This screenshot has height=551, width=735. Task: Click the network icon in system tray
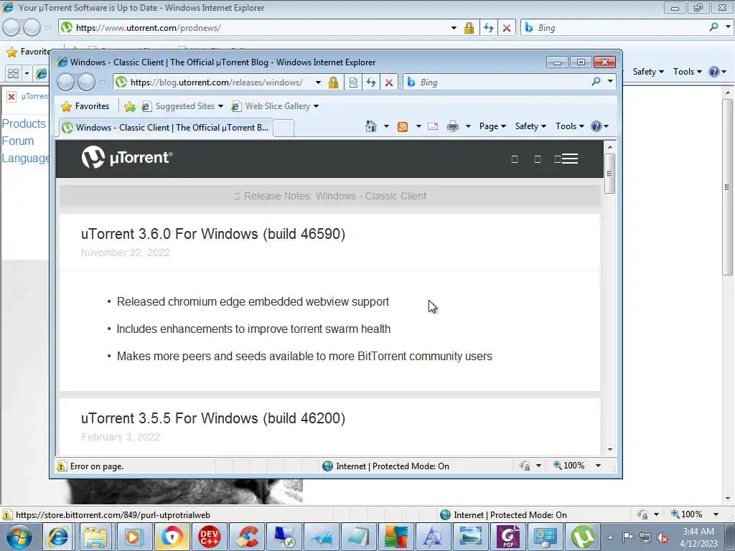point(645,537)
